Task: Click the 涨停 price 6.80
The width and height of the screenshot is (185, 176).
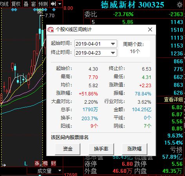Action: (x=127, y=164)
